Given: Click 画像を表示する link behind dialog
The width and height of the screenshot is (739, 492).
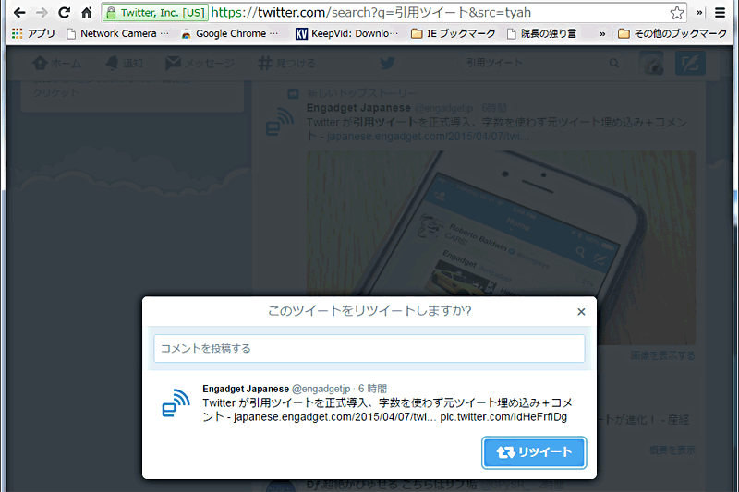Looking at the screenshot, I should click(662, 356).
